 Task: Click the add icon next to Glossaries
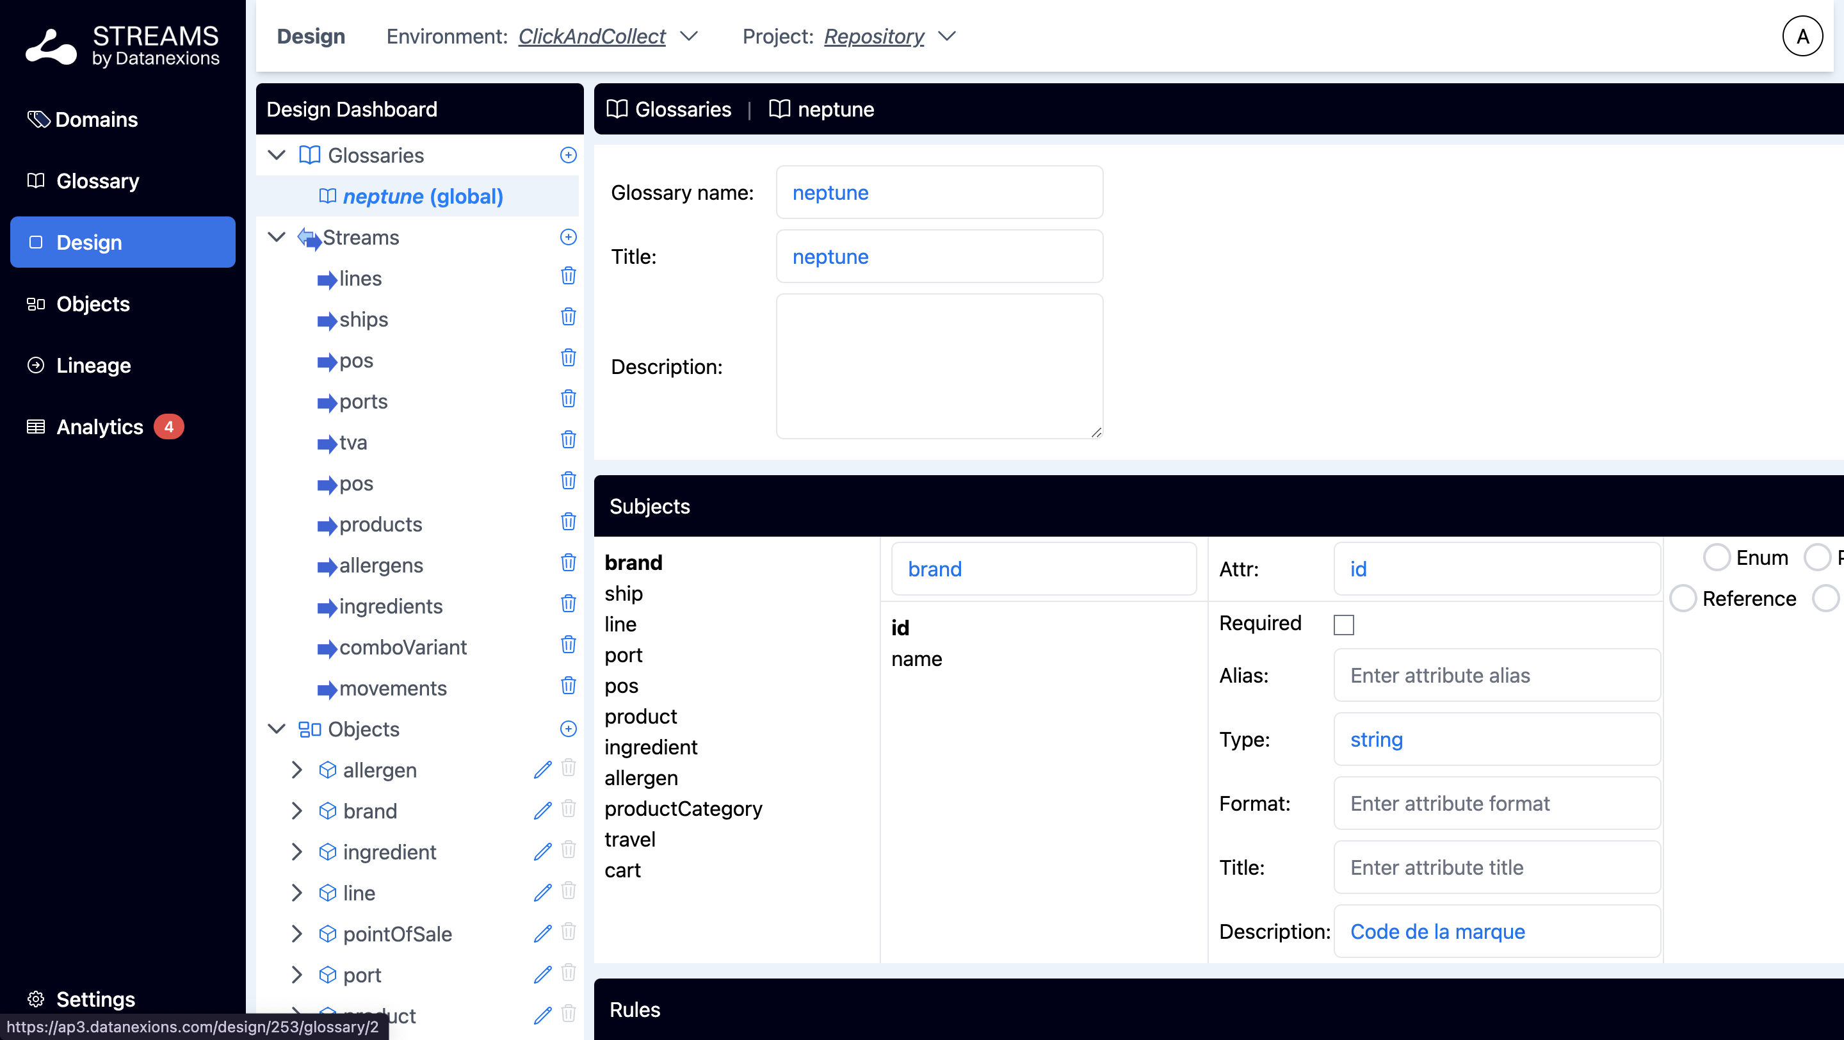568,156
